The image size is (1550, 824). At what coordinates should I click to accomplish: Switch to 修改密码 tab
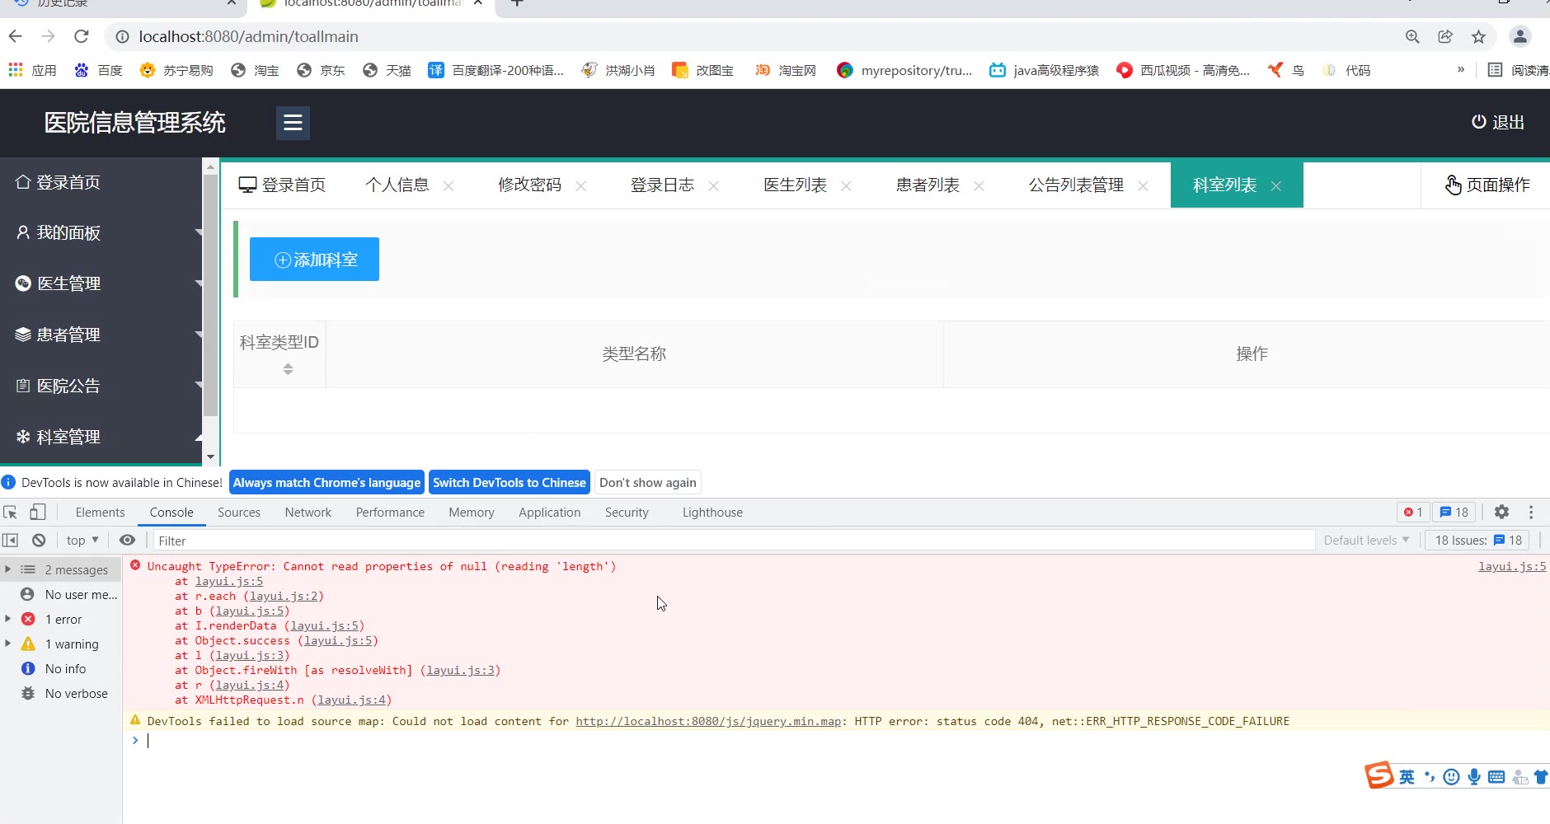click(x=529, y=185)
